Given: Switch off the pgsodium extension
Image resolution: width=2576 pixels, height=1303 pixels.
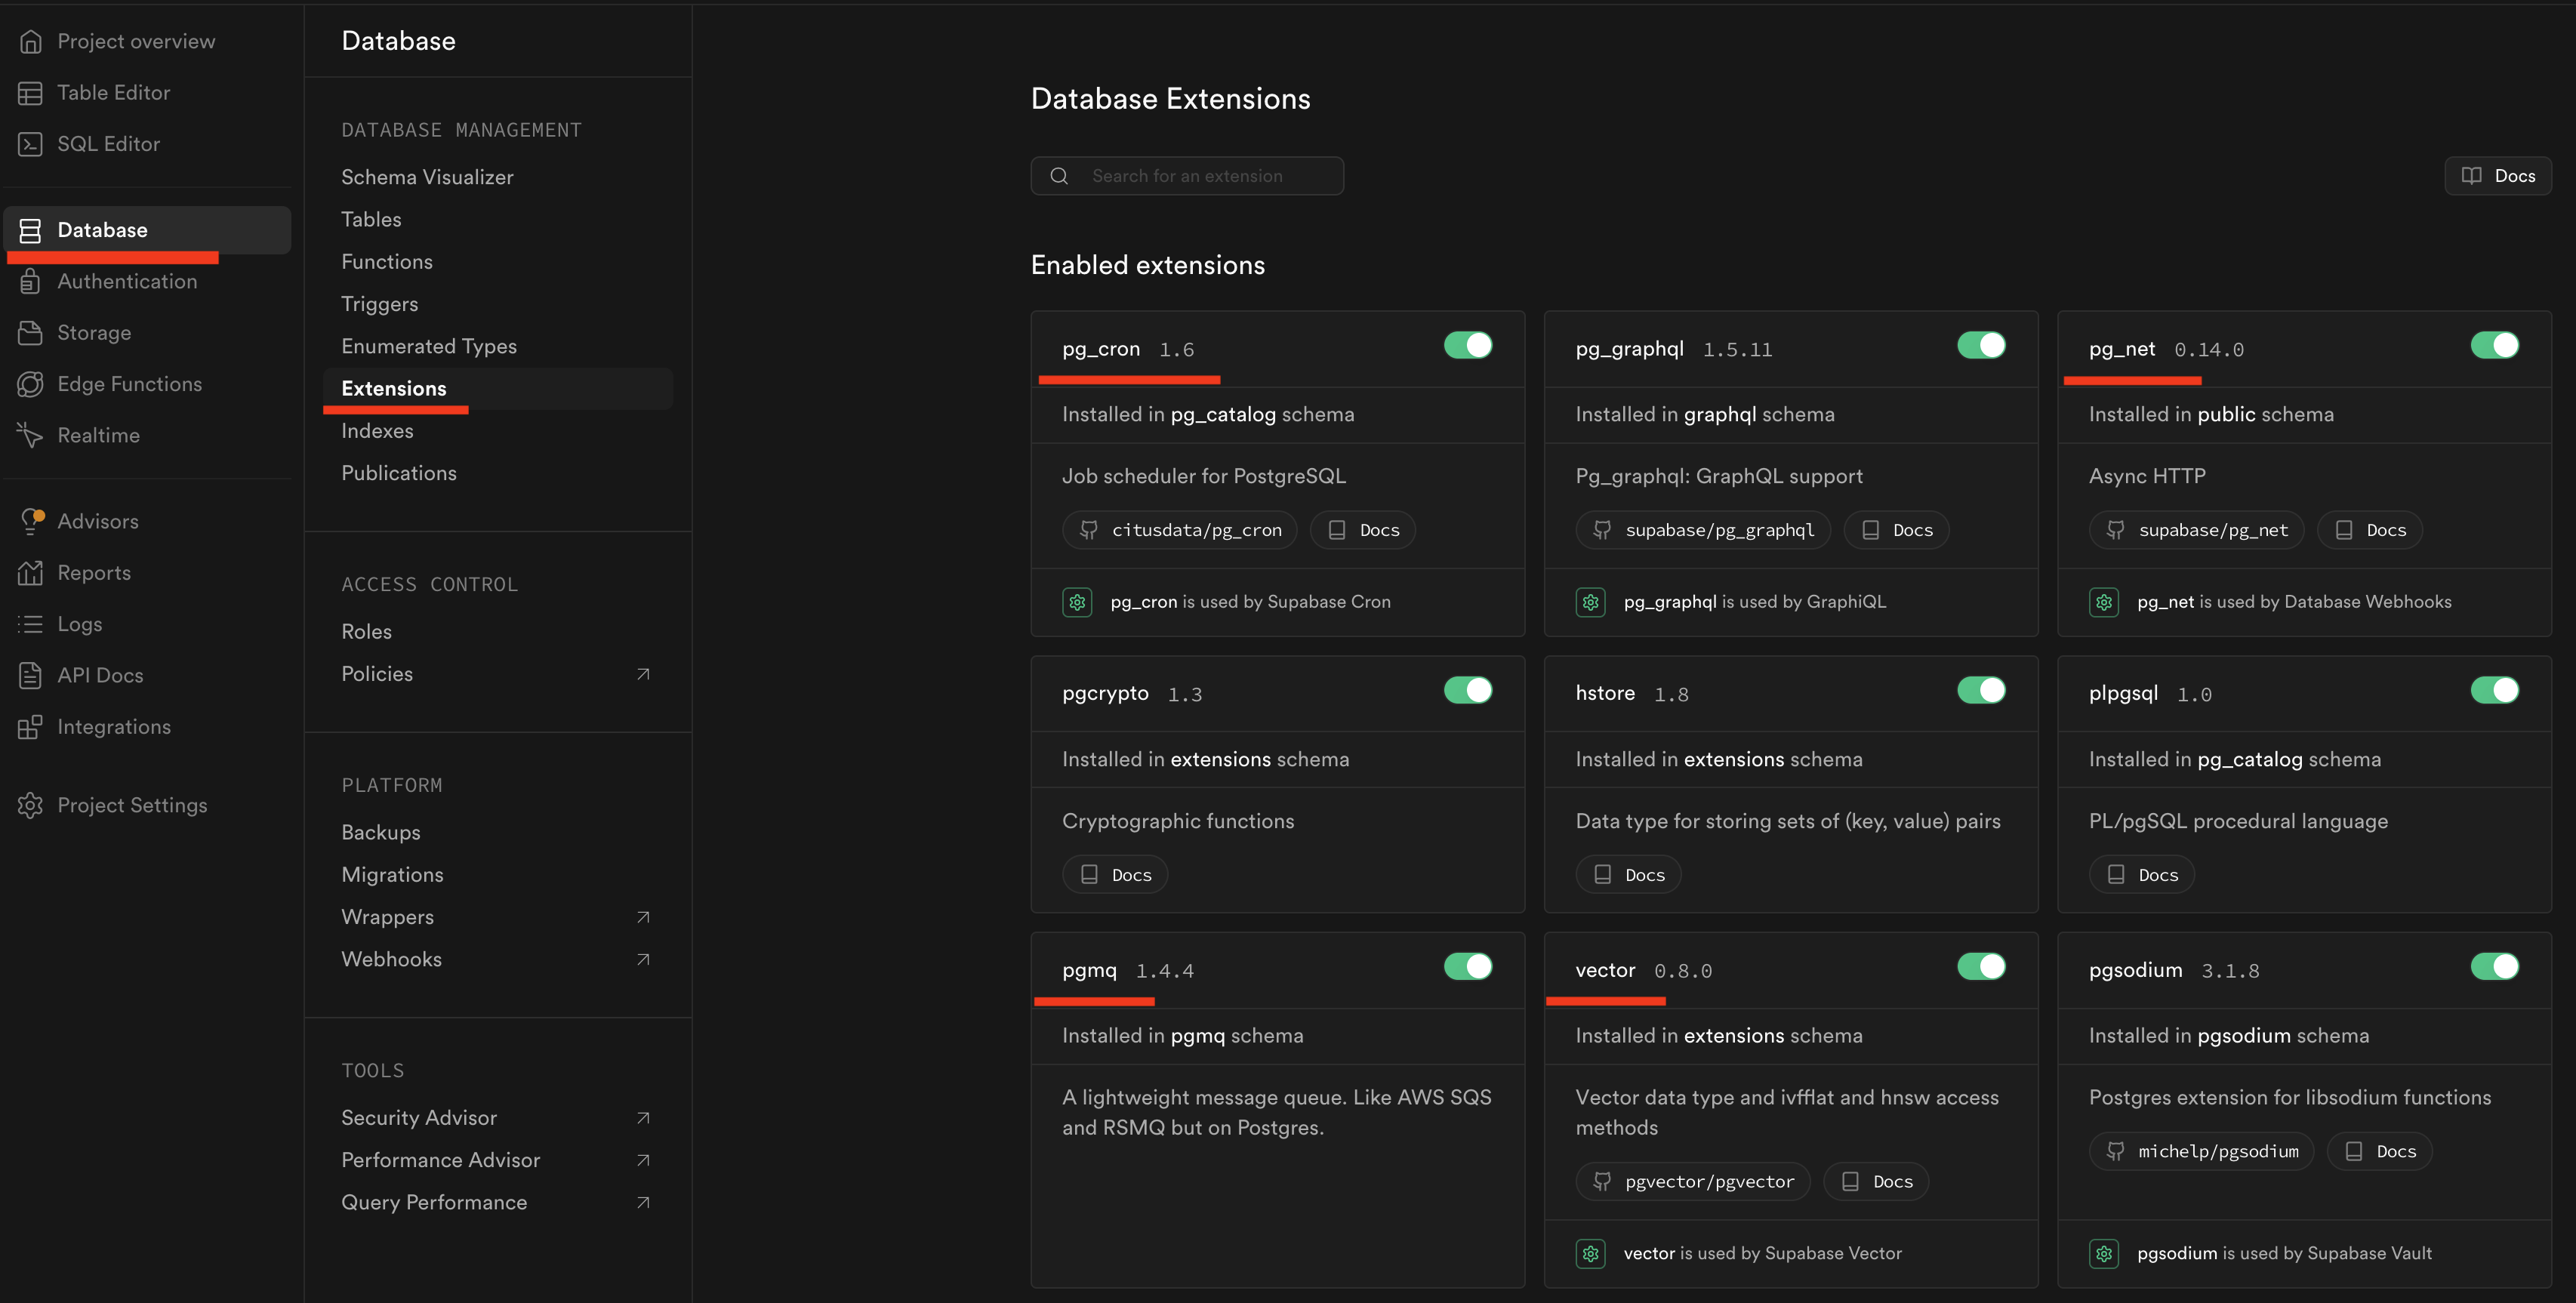Looking at the screenshot, I should [2494, 967].
